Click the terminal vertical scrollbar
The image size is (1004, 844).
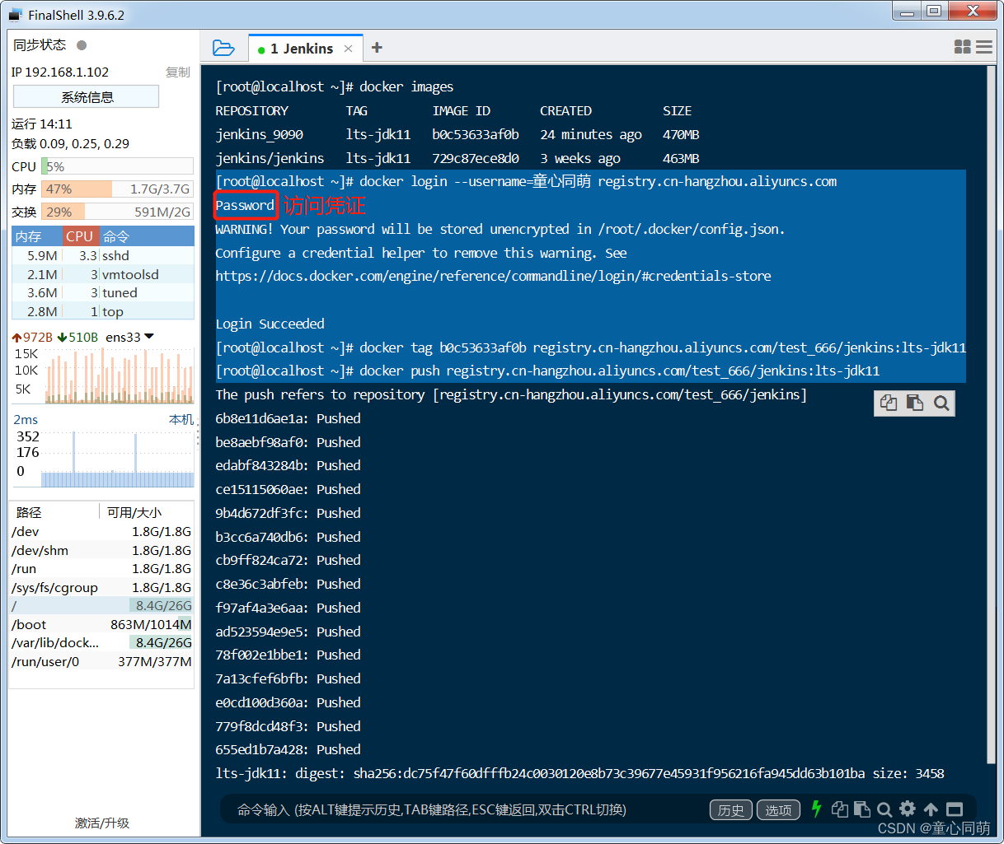click(991, 414)
